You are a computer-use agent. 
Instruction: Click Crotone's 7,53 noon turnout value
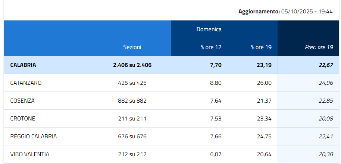point(216,119)
